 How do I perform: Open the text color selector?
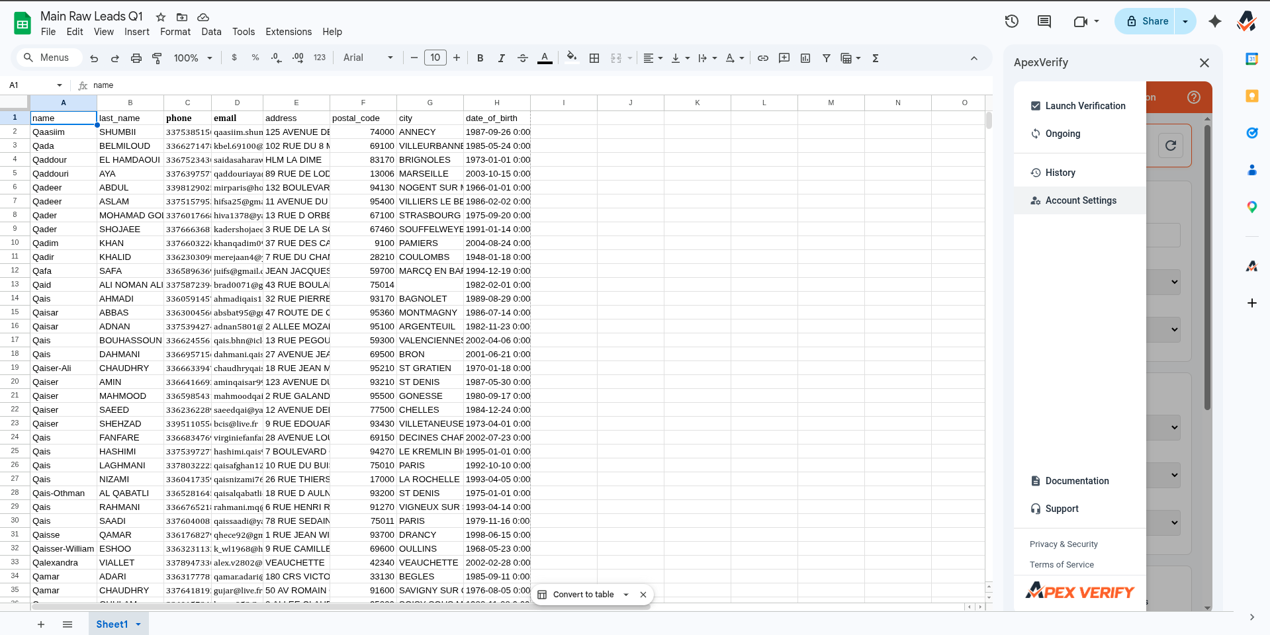[x=544, y=58]
